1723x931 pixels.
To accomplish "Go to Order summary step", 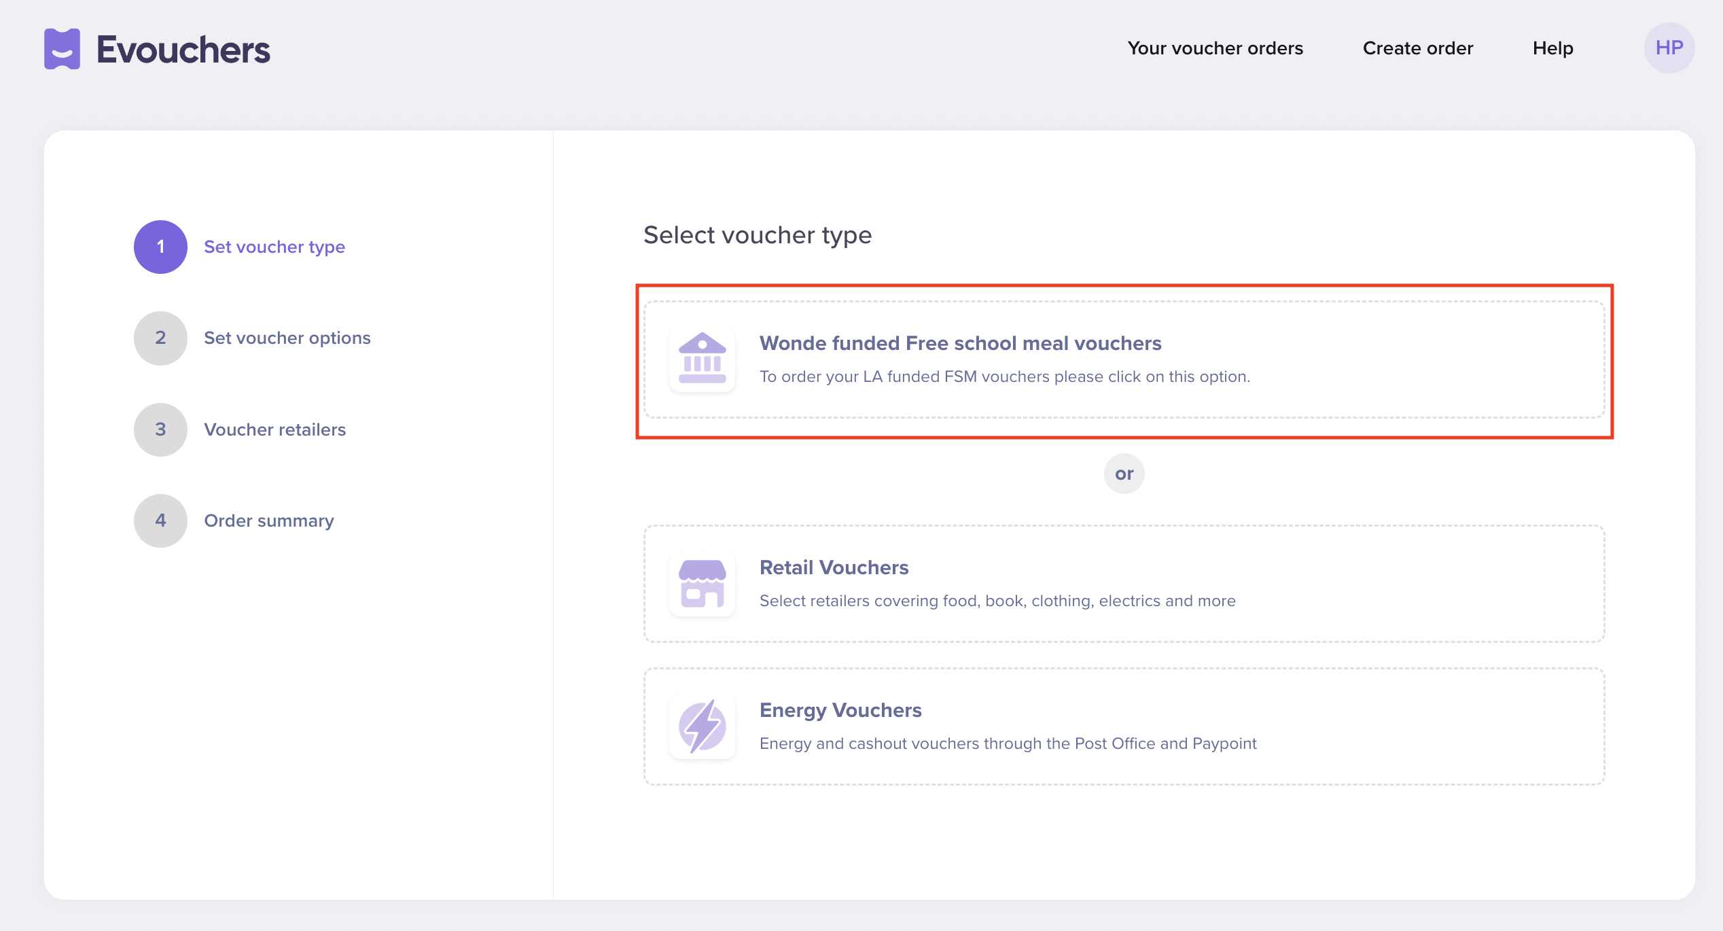I will coord(269,521).
